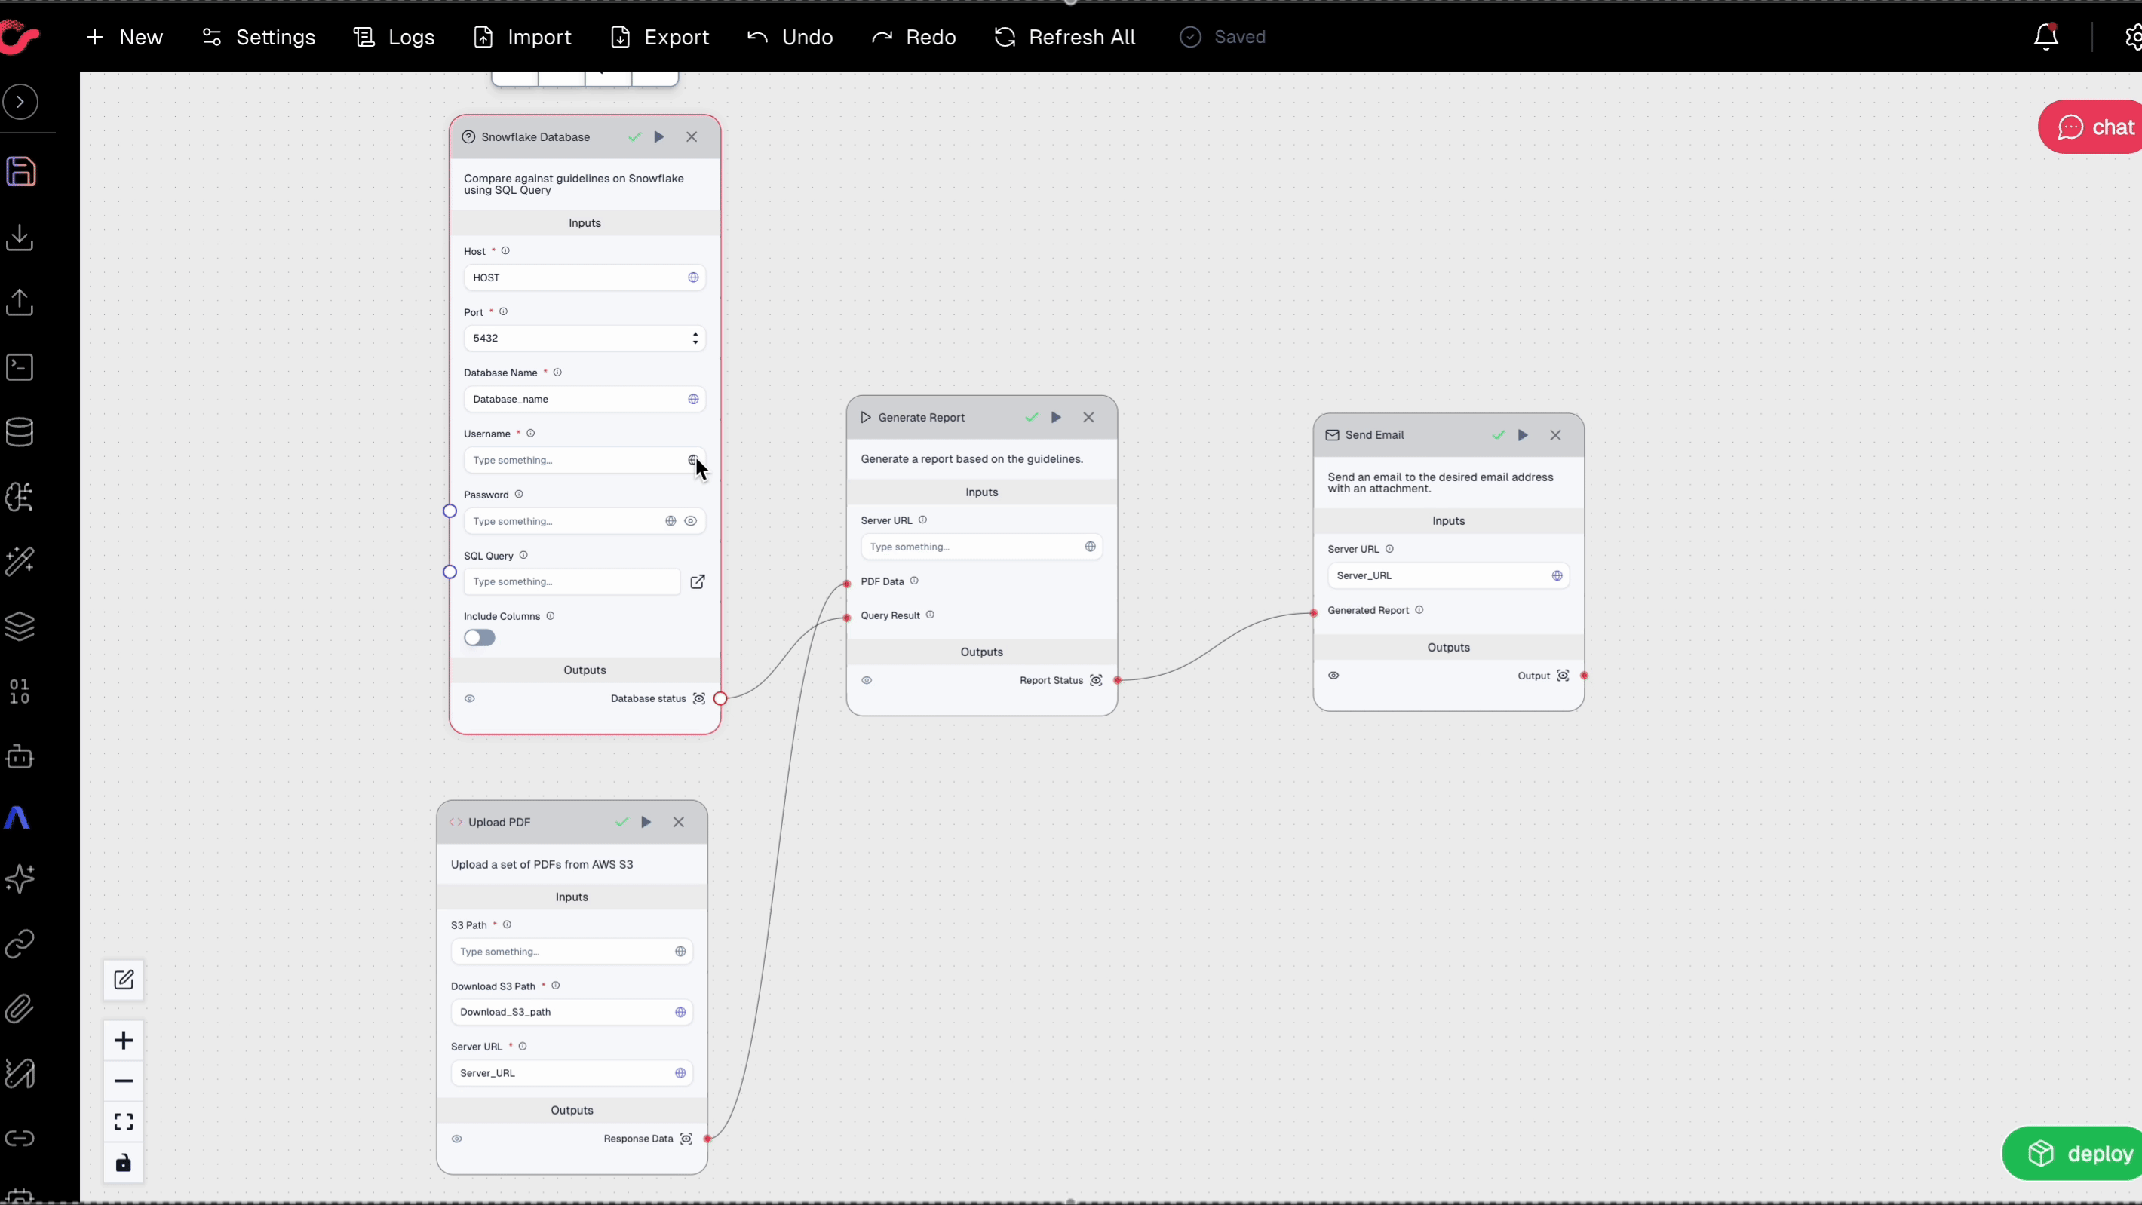This screenshot has width=2142, height=1205.
Task: Toggle Report Status output visibility eye
Action: click(867, 680)
